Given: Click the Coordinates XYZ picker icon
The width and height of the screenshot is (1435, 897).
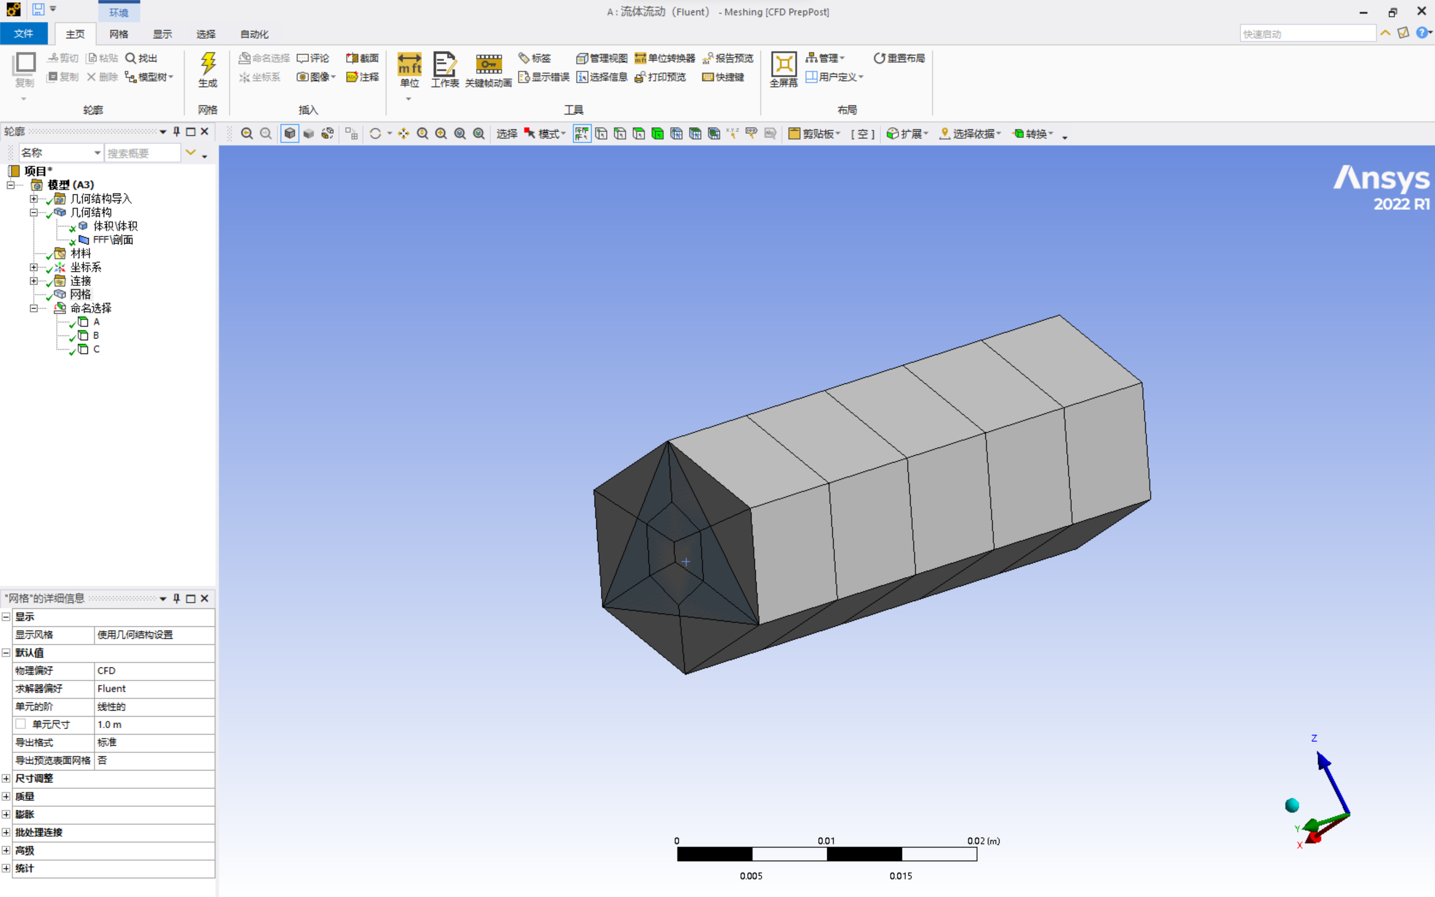Looking at the screenshot, I should (x=733, y=133).
